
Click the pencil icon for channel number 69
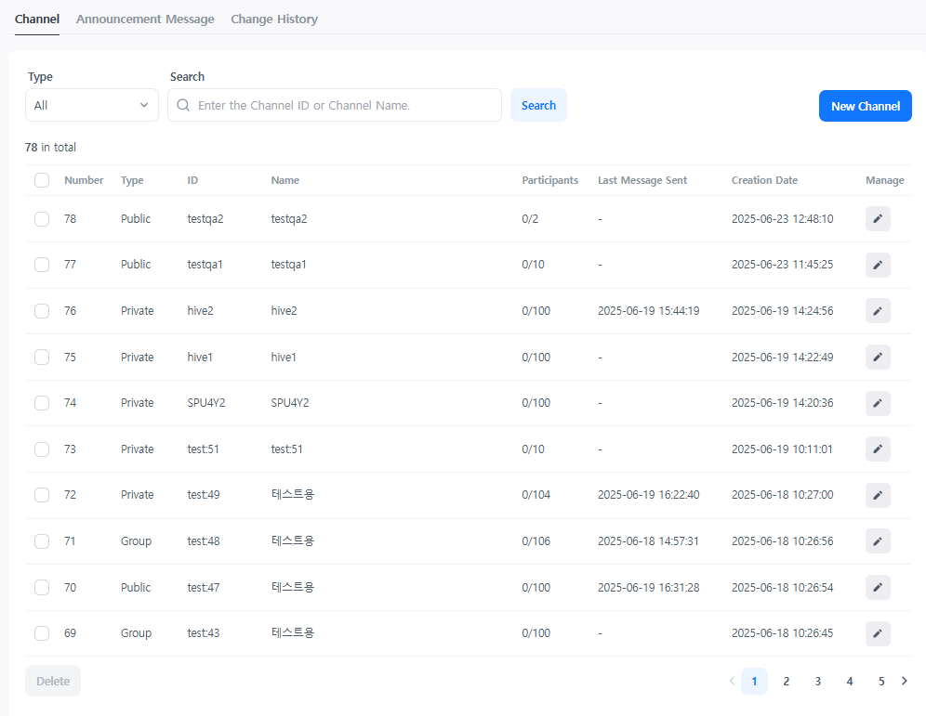pos(878,633)
